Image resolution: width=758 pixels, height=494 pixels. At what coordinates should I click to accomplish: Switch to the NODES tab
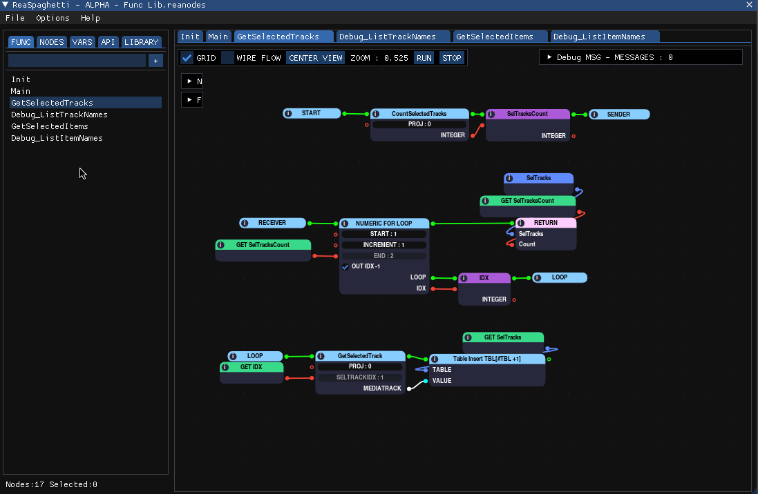click(x=52, y=42)
